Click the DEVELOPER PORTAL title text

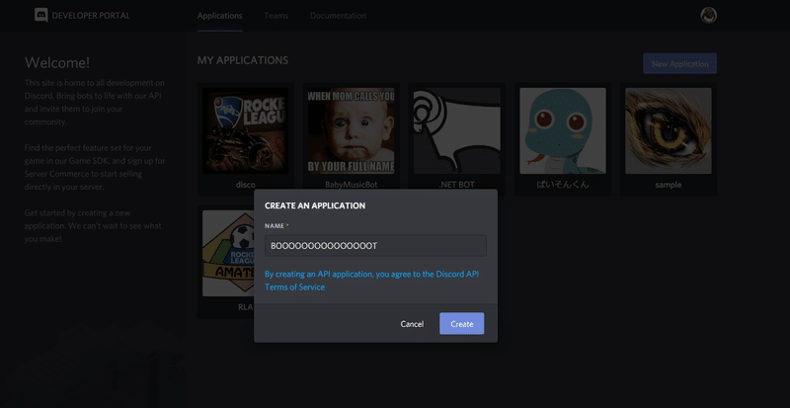pyautogui.click(x=91, y=16)
